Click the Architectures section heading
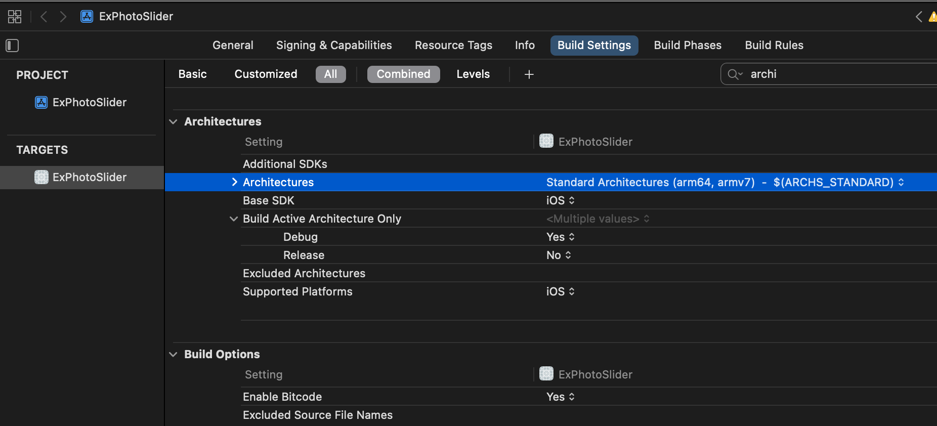This screenshot has height=426, width=937. tap(223, 122)
